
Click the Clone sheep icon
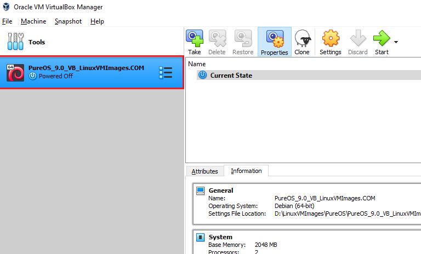pos(303,38)
